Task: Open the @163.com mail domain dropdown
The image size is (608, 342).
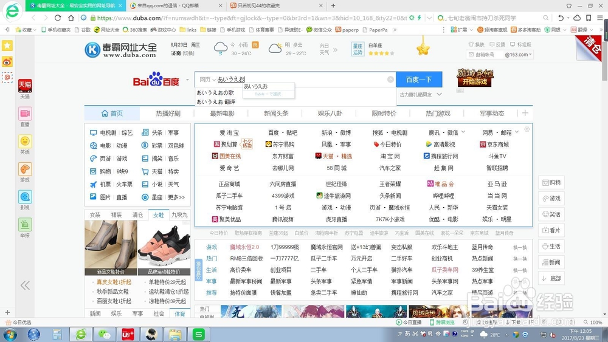Action: [519, 55]
